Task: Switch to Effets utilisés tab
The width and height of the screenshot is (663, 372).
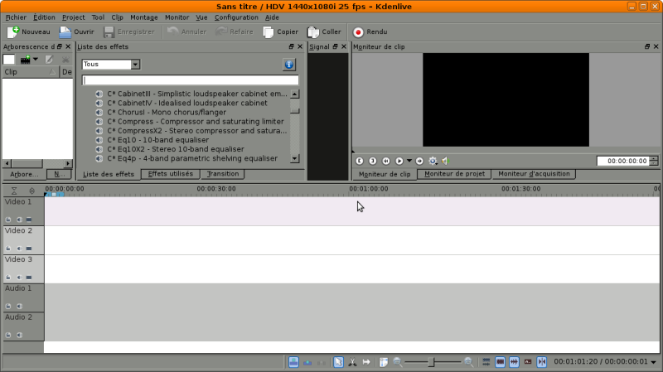Action: 171,174
